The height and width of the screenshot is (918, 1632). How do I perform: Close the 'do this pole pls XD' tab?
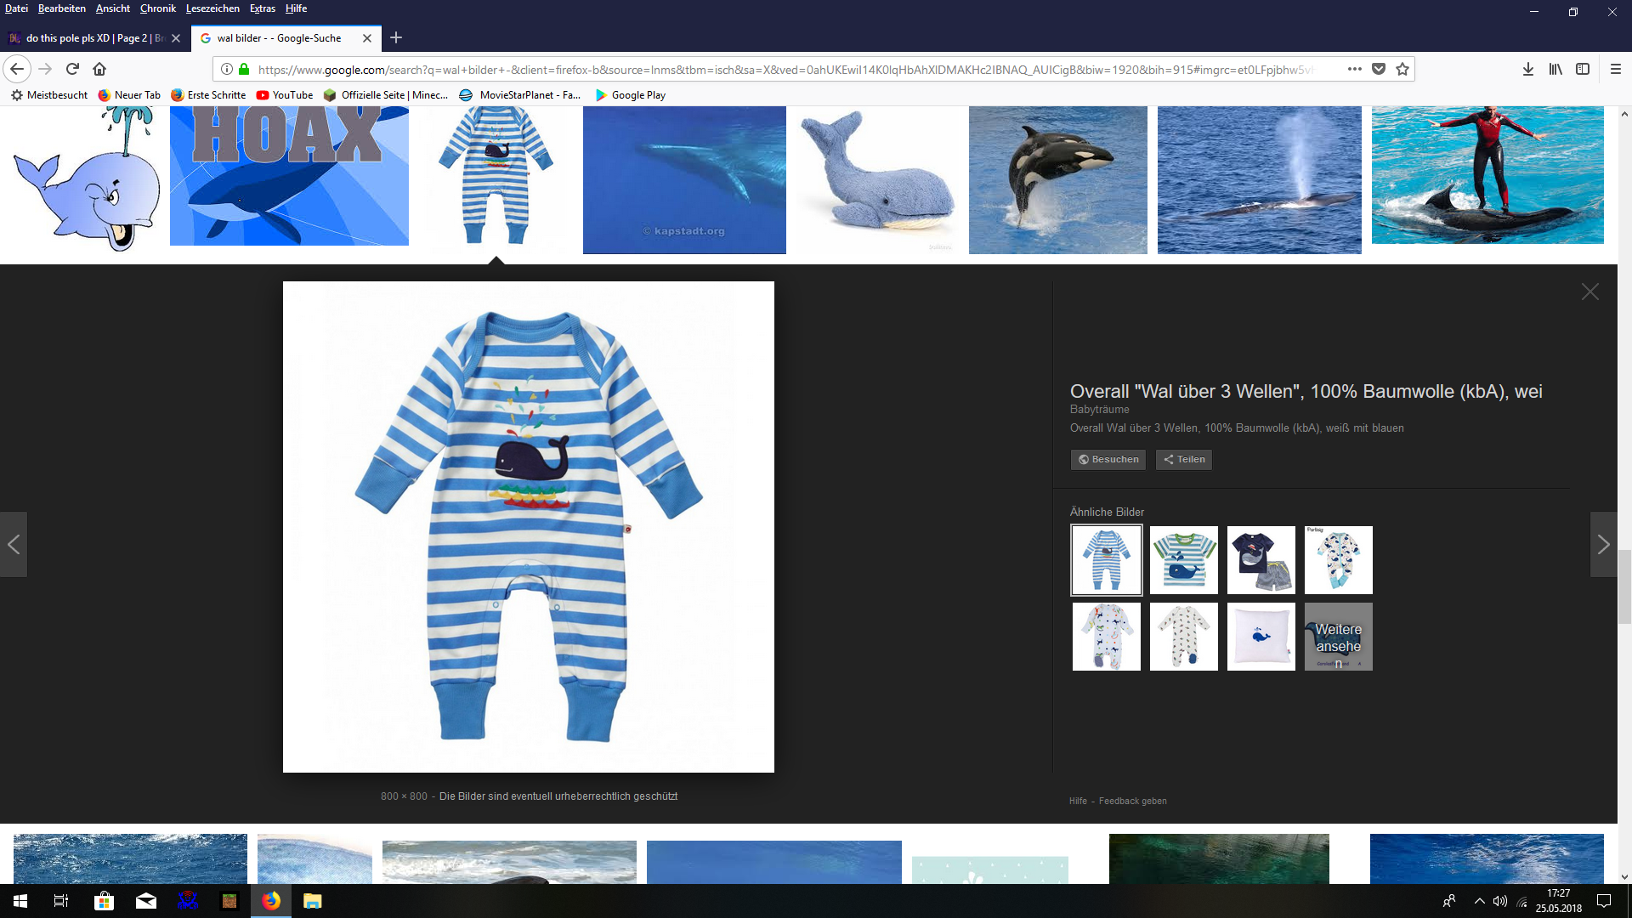coord(176,38)
